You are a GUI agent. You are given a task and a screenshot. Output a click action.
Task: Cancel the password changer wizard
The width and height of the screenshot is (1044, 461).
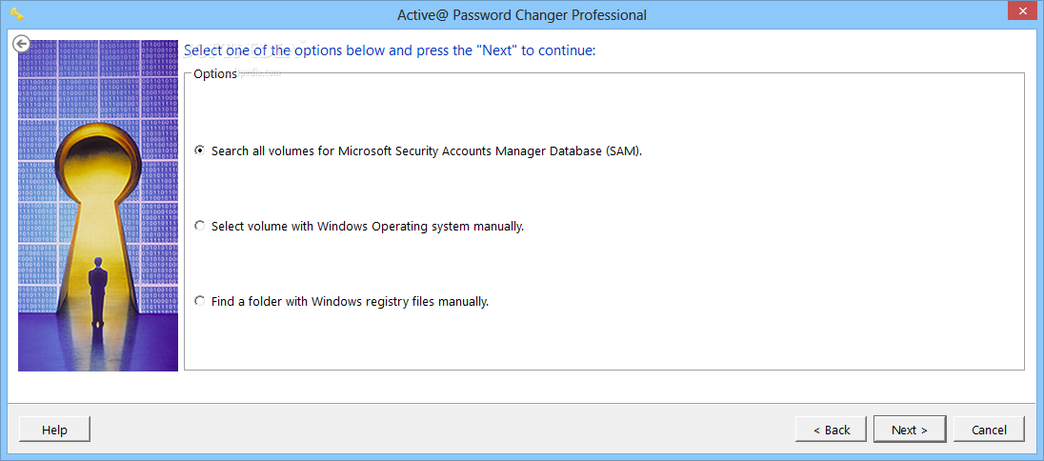(x=990, y=430)
